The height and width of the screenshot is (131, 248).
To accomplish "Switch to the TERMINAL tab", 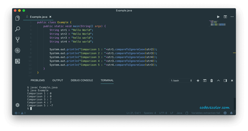I will click(x=107, y=80).
